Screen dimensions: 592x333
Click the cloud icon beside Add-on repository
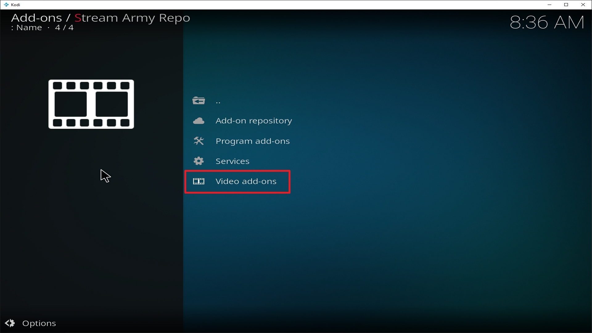click(199, 121)
